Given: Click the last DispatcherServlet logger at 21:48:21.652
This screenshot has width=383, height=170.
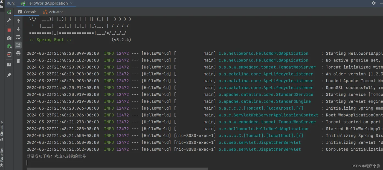Looking at the screenshot, I should (260, 150).
